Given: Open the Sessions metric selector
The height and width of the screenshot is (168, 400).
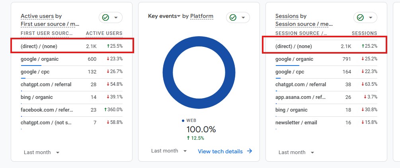Looking at the screenshot, I should coord(287,16).
